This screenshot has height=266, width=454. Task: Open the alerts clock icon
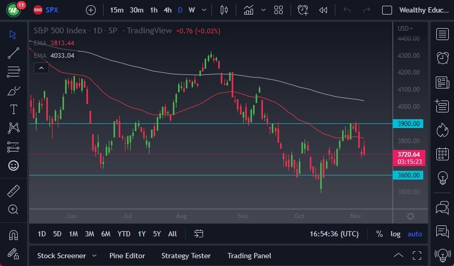pos(443,58)
